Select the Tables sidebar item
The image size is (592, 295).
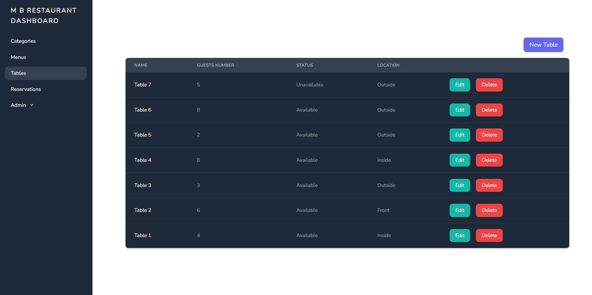(46, 73)
